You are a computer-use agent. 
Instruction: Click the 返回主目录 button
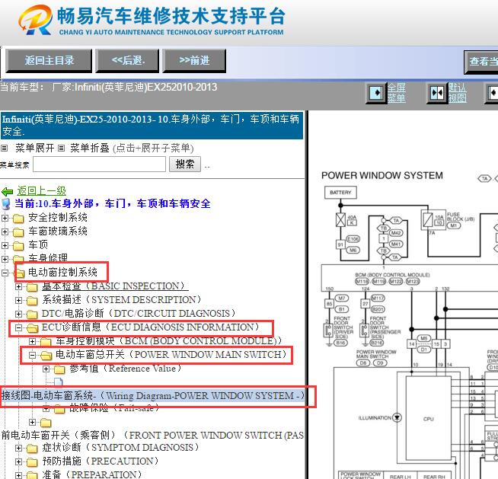(49, 61)
